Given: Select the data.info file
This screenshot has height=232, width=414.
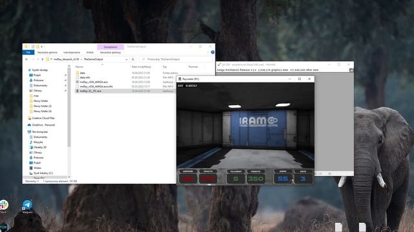Looking at the screenshot, I should [x=85, y=77].
